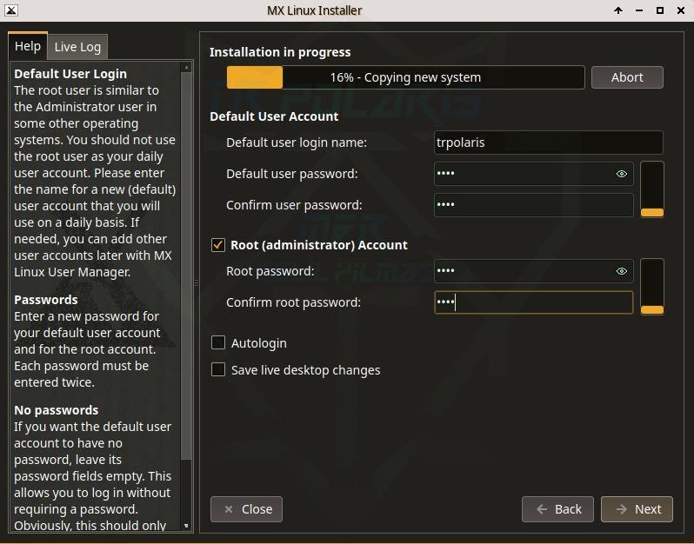694x544 pixels.
Task: Focus the Default user login name field
Action: point(549,143)
